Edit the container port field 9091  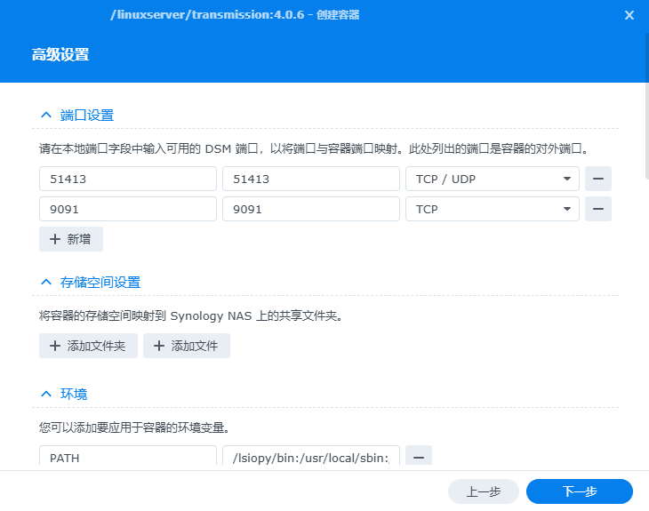[x=310, y=209]
